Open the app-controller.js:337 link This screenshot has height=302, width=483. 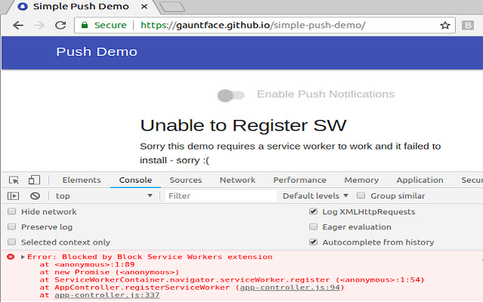pos(107,295)
